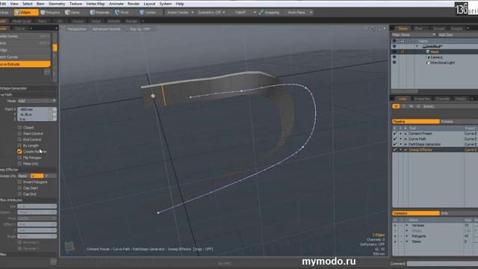Expand the Polygons statistics row

(x=407, y=236)
